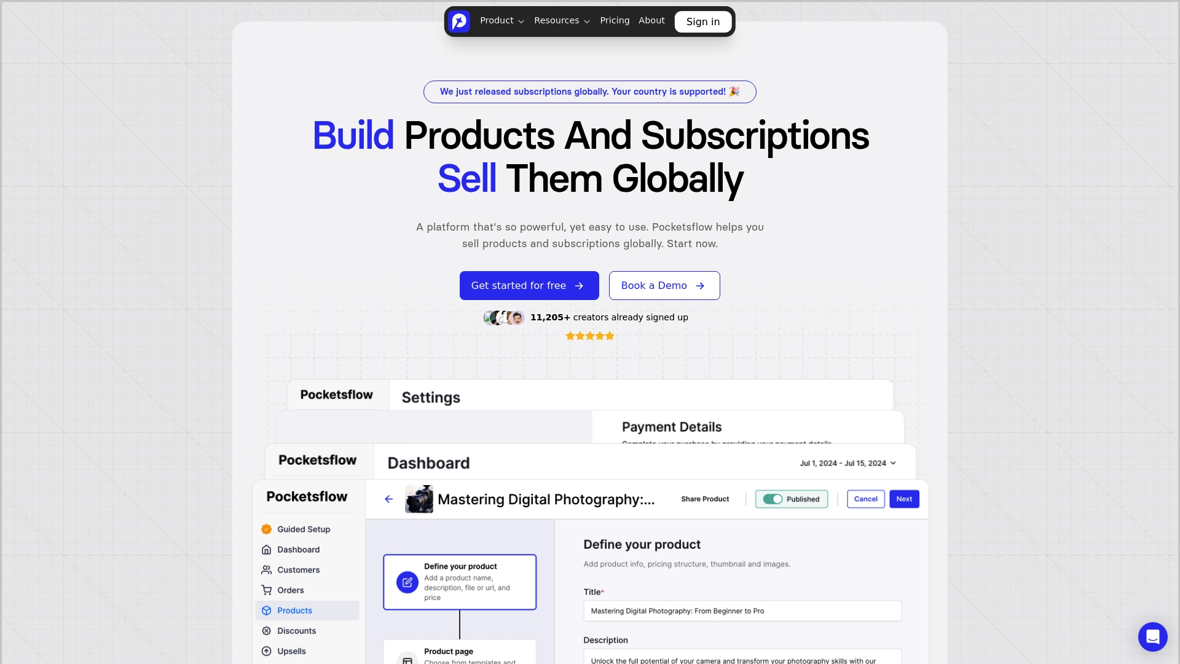1180x664 pixels.
Task: Expand the Product navigation dropdown
Action: click(502, 20)
